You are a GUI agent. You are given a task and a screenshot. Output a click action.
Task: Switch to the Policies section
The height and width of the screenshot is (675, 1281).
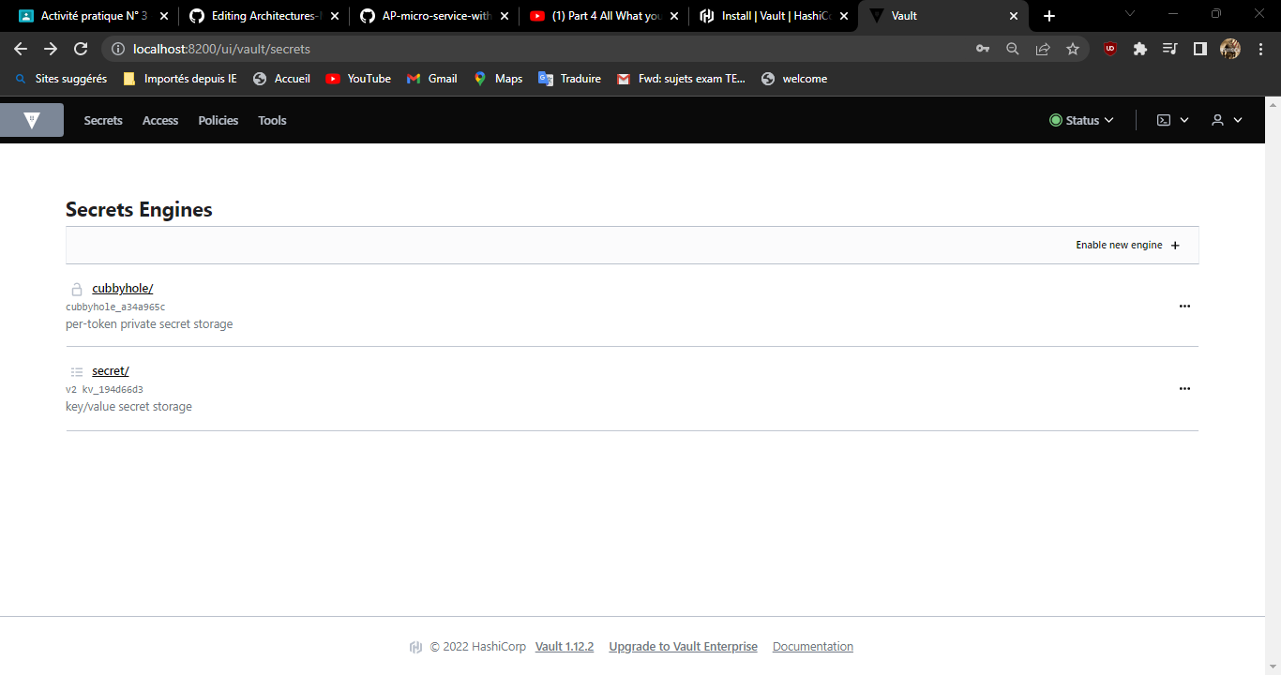point(218,120)
